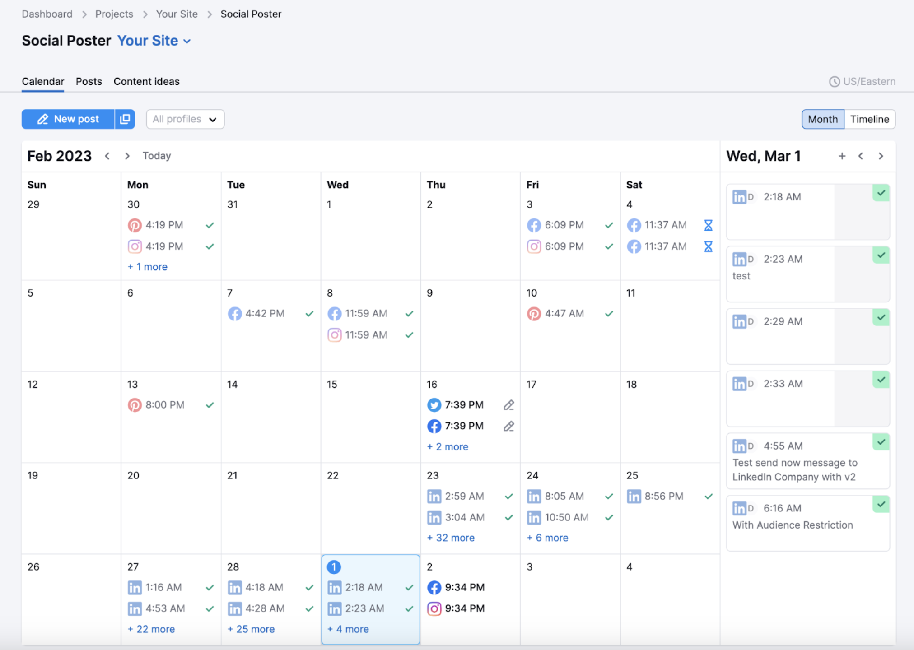Select the Month view toggle
Image resolution: width=914 pixels, height=650 pixels.
click(823, 119)
